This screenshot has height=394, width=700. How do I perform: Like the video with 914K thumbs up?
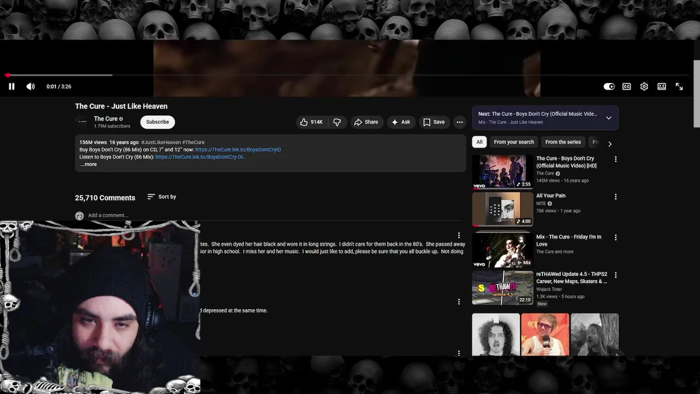[x=311, y=122]
